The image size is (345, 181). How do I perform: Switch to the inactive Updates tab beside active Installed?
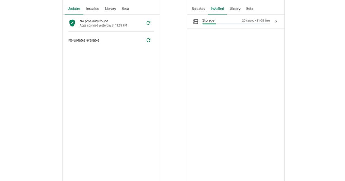tap(198, 9)
